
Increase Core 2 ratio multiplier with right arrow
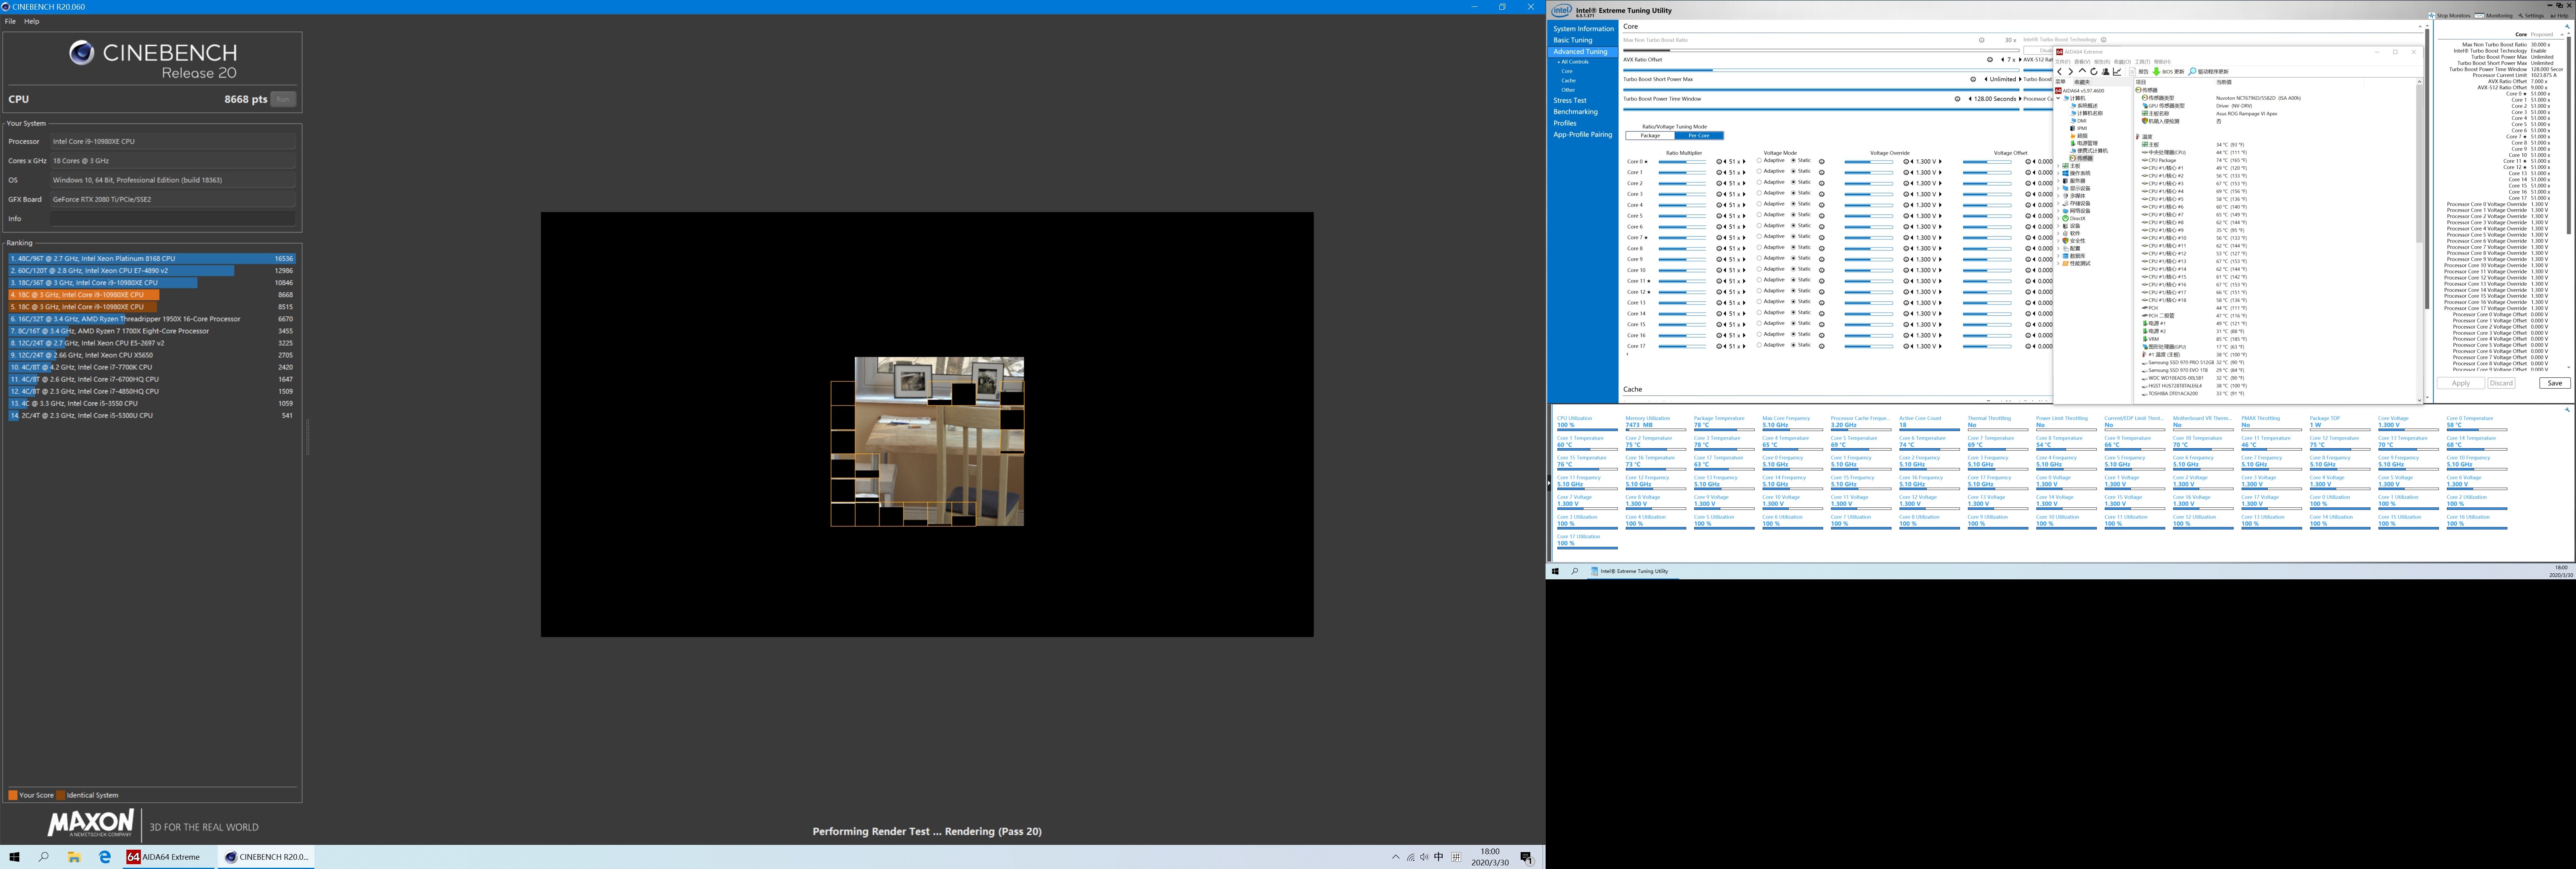click(1744, 183)
